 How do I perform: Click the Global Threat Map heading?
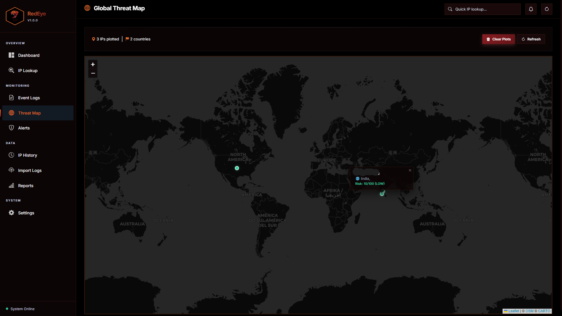(119, 8)
